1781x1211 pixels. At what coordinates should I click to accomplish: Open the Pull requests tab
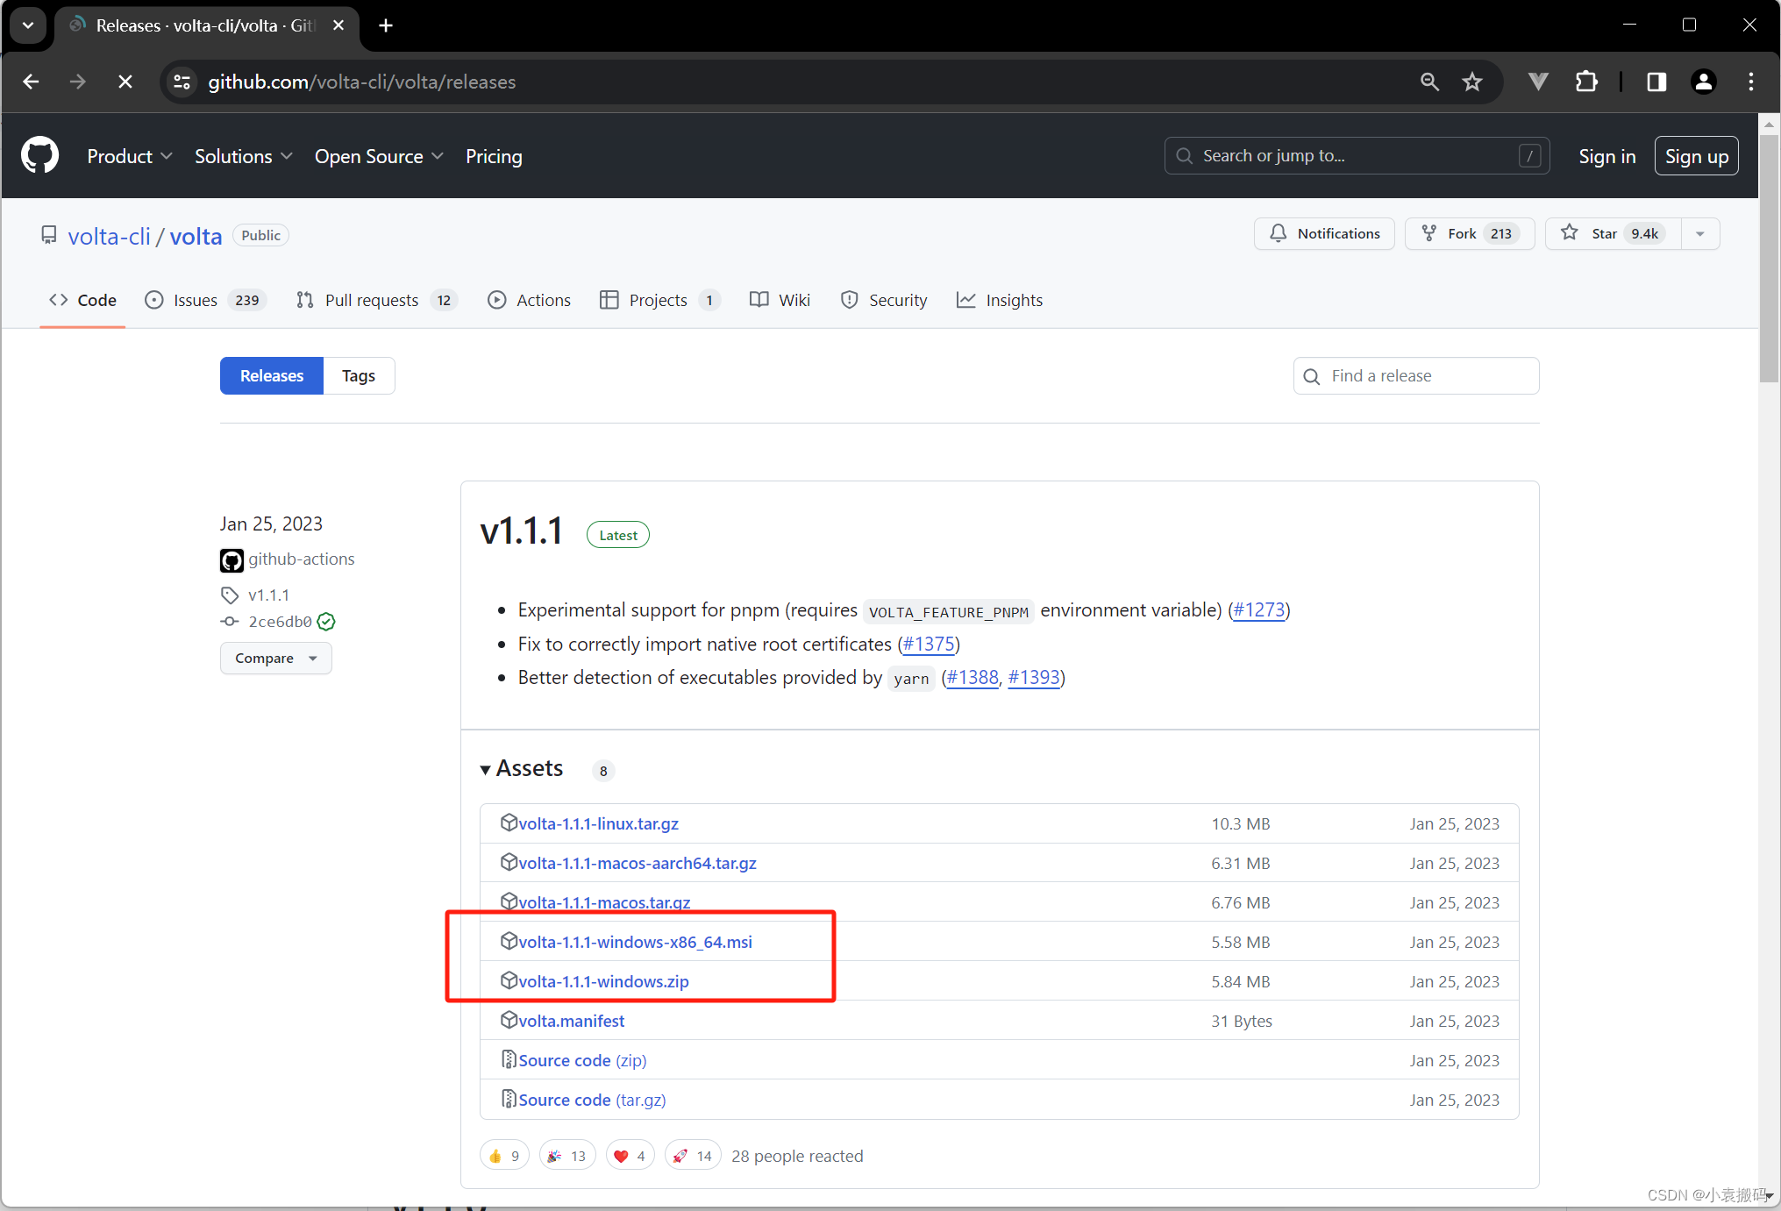tap(377, 300)
